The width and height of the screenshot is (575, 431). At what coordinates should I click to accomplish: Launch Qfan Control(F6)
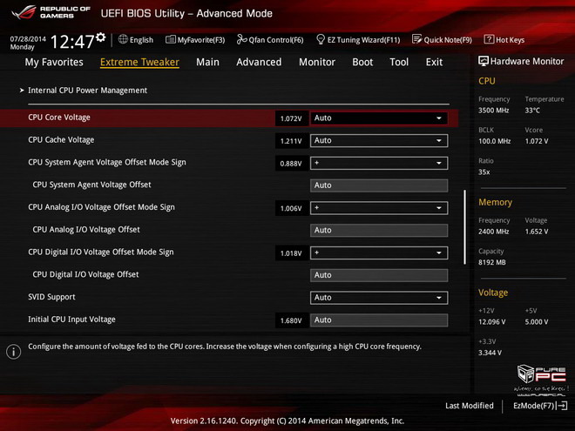270,39
